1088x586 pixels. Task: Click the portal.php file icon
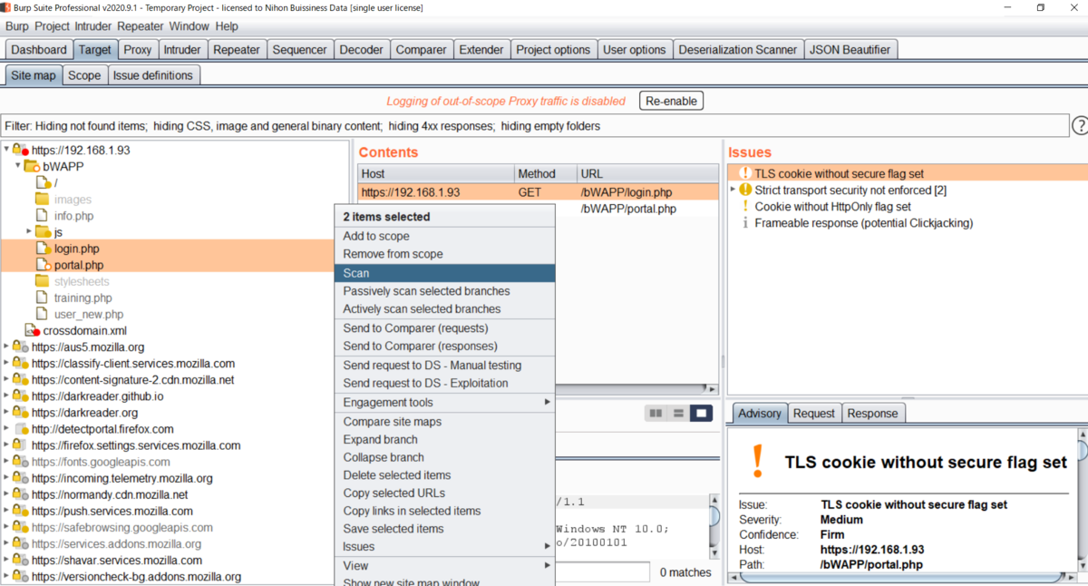[44, 265]
